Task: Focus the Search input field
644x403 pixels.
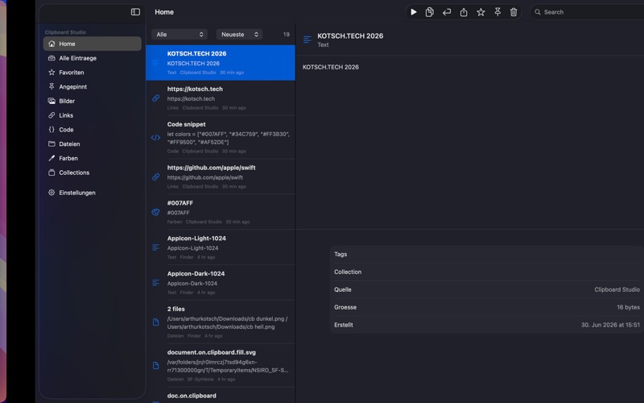Action: (589, 12)
